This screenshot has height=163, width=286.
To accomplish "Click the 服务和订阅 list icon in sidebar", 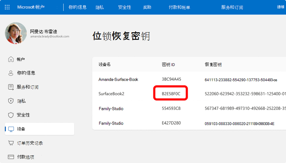I will (11, 87).
